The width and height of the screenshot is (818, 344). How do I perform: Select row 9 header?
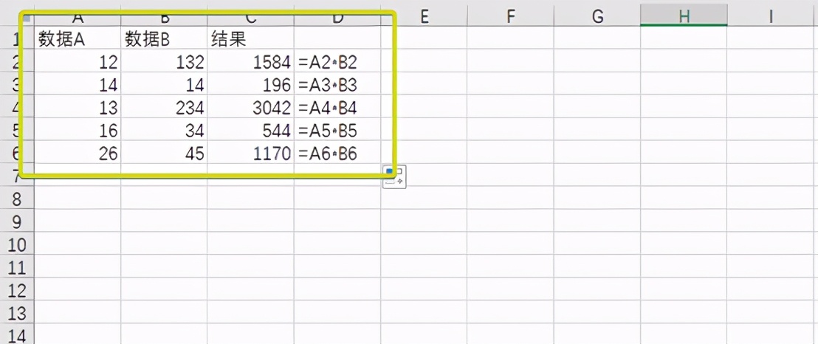17,222
